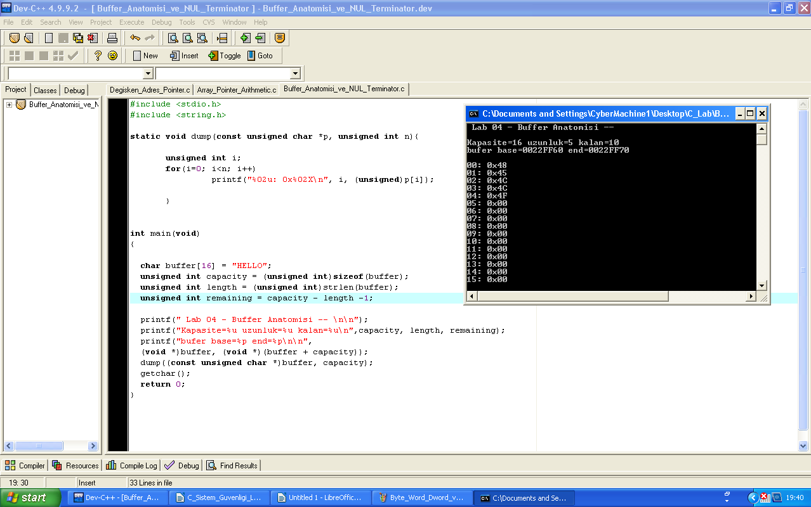Screen dimensions: 811x507
Task: Open the CVS menu
Action: 209,22
